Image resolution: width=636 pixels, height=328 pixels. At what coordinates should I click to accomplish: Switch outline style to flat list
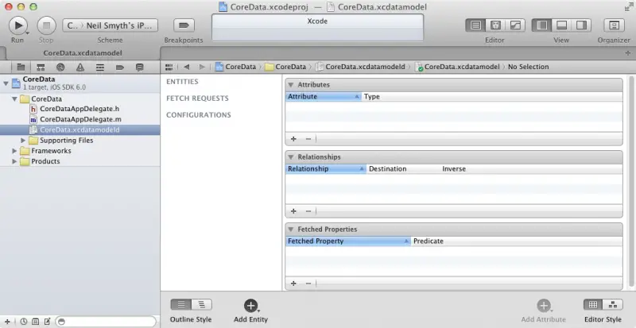coord(181,304)
